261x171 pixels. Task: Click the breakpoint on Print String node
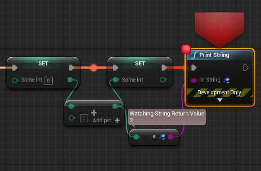186,49
